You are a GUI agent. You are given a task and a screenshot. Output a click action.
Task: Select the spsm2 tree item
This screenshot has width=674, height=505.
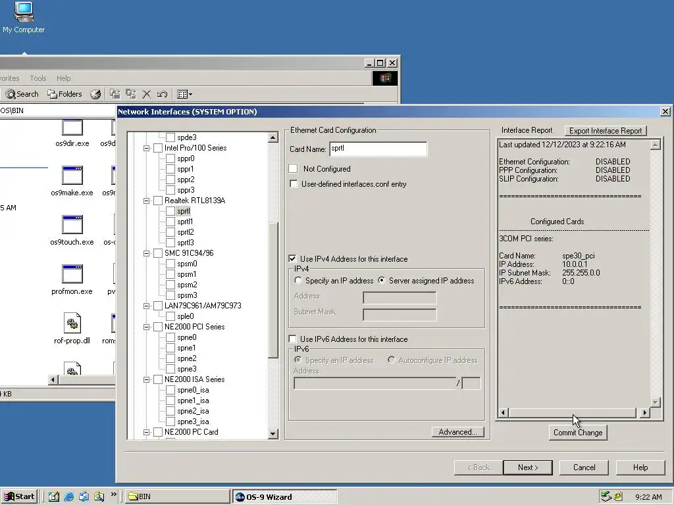point(187,285)
